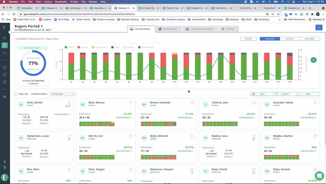This screenshot has height=184, width=326.
Task: Select the Students view button
Action: click(290, 39)
